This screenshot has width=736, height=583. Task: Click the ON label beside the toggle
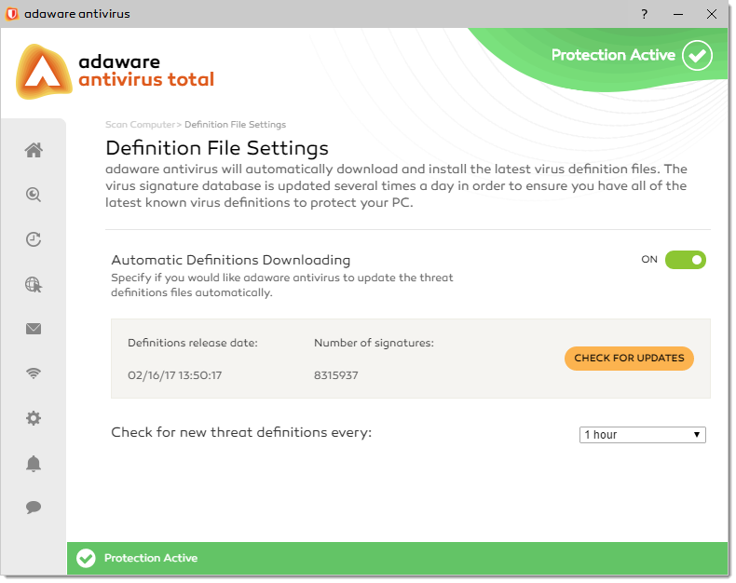[x=649, y=259]
